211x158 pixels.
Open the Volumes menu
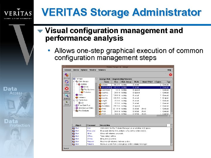pyautogui.click(x=102, y=70)
